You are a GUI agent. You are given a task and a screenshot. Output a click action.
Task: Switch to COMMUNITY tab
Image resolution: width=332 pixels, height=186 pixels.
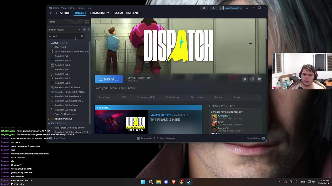[x=99, y=13]
